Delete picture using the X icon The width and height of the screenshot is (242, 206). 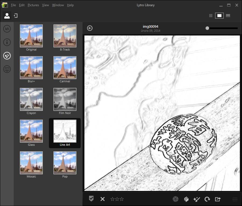pyautogui.click(x=102, y=199)
